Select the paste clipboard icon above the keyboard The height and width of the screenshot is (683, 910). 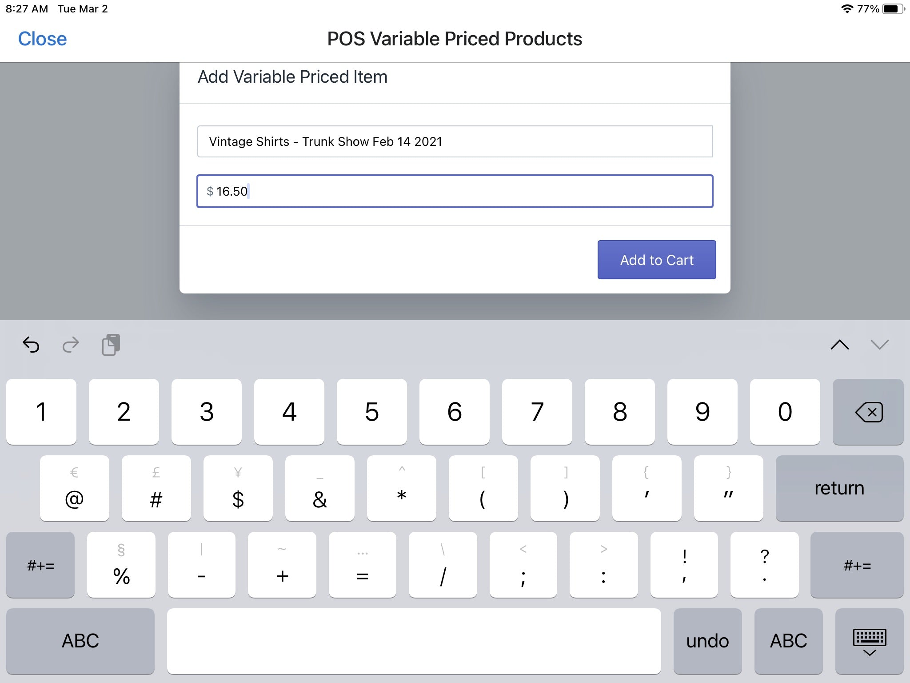click(x=110, y=345)
